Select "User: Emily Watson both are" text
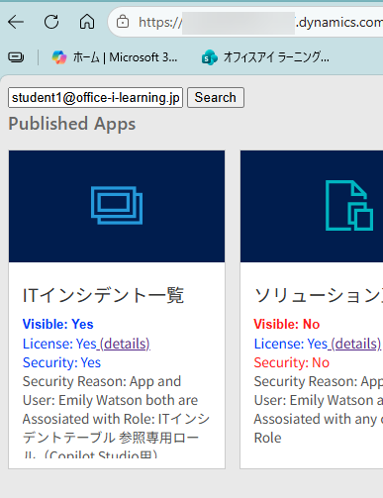This screenshot has width=383, height=498. [110, 400]
